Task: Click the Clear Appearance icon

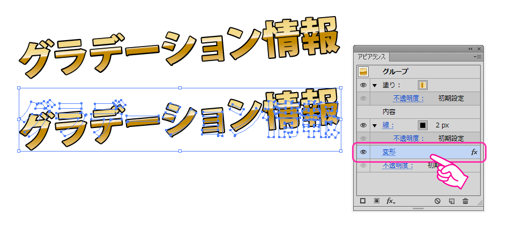Action: coord(437,201)
